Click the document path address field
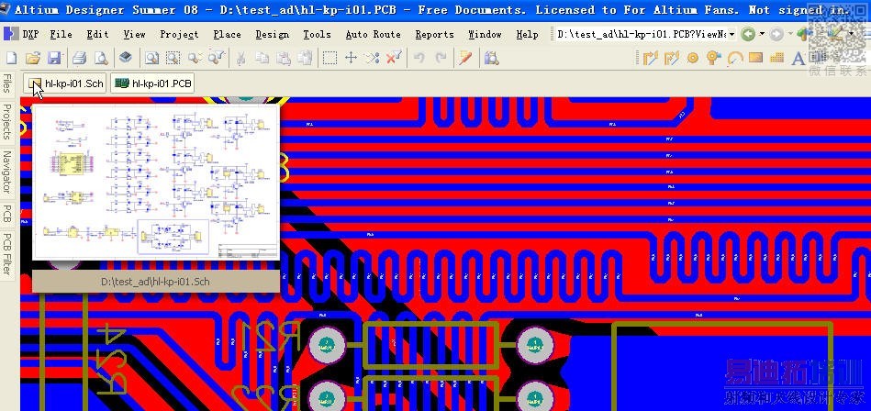 [x=641, y=35]
